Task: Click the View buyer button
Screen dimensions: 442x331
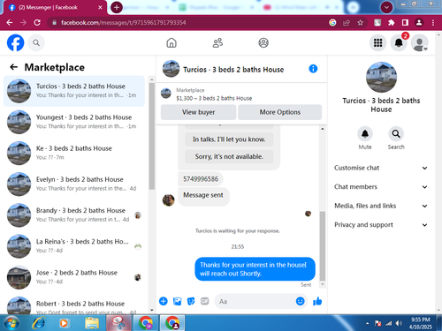Action: (198, 112)
